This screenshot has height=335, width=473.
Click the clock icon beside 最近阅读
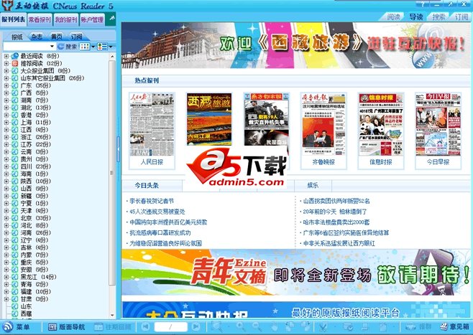pyautogui.click(x=15, y=56)
